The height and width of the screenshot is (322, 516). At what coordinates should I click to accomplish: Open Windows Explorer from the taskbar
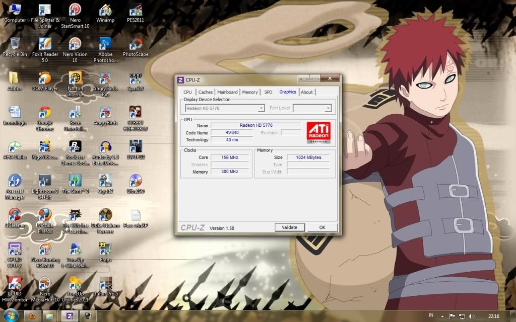point(50,316)
